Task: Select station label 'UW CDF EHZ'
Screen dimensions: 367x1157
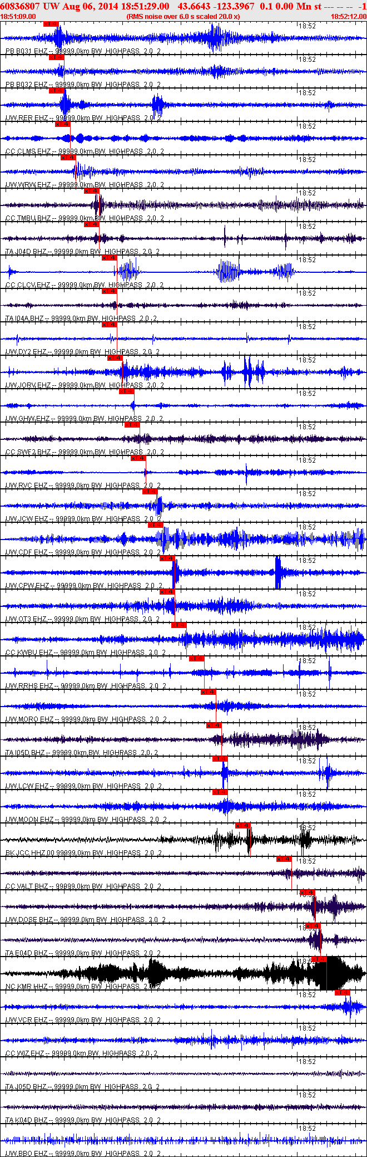Action: point(26,552)
